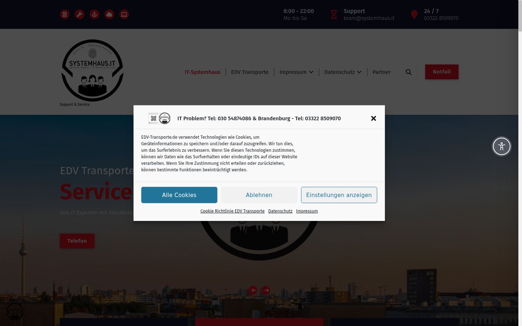Click the round logo icon at bottom-left corner

(15, 312)
